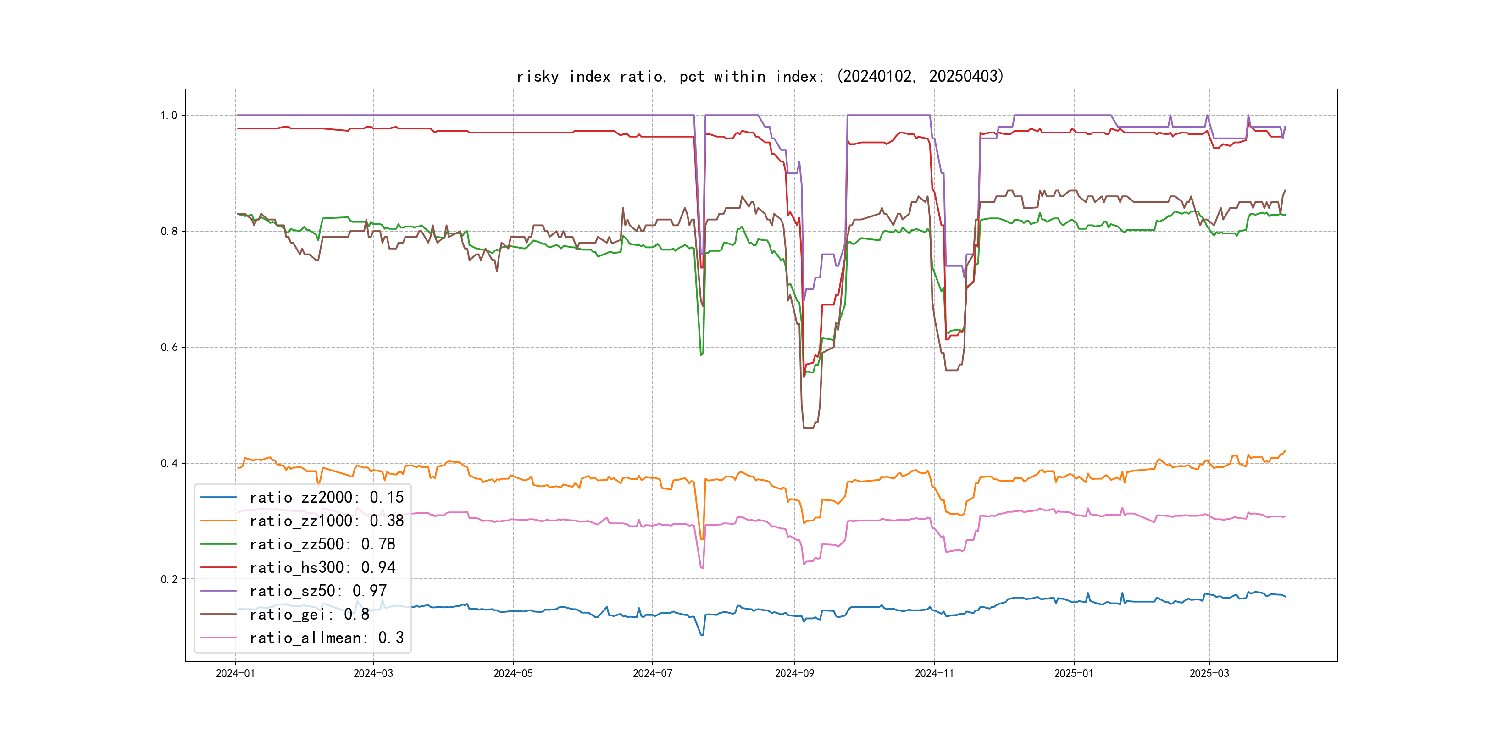
Task: Click the purple line swatch in legend
Action: click(x=219, y=591)
